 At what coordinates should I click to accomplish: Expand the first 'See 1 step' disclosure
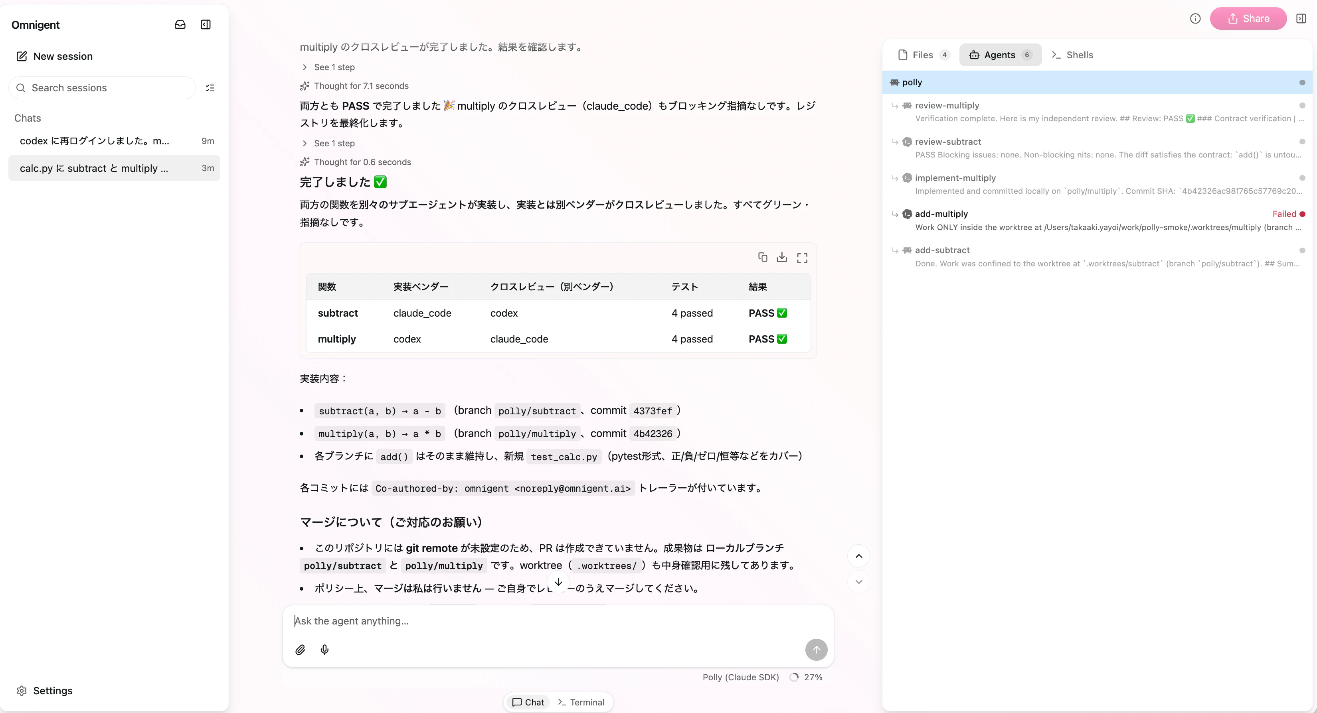pos(328,67)
